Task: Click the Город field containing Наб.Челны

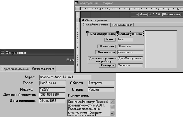Action: pos(52,83)
